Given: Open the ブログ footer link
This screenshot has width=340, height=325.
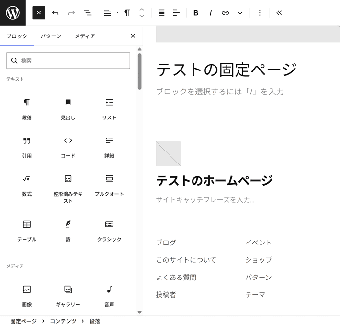Looking at the screenshot, I should coord(166,243).
